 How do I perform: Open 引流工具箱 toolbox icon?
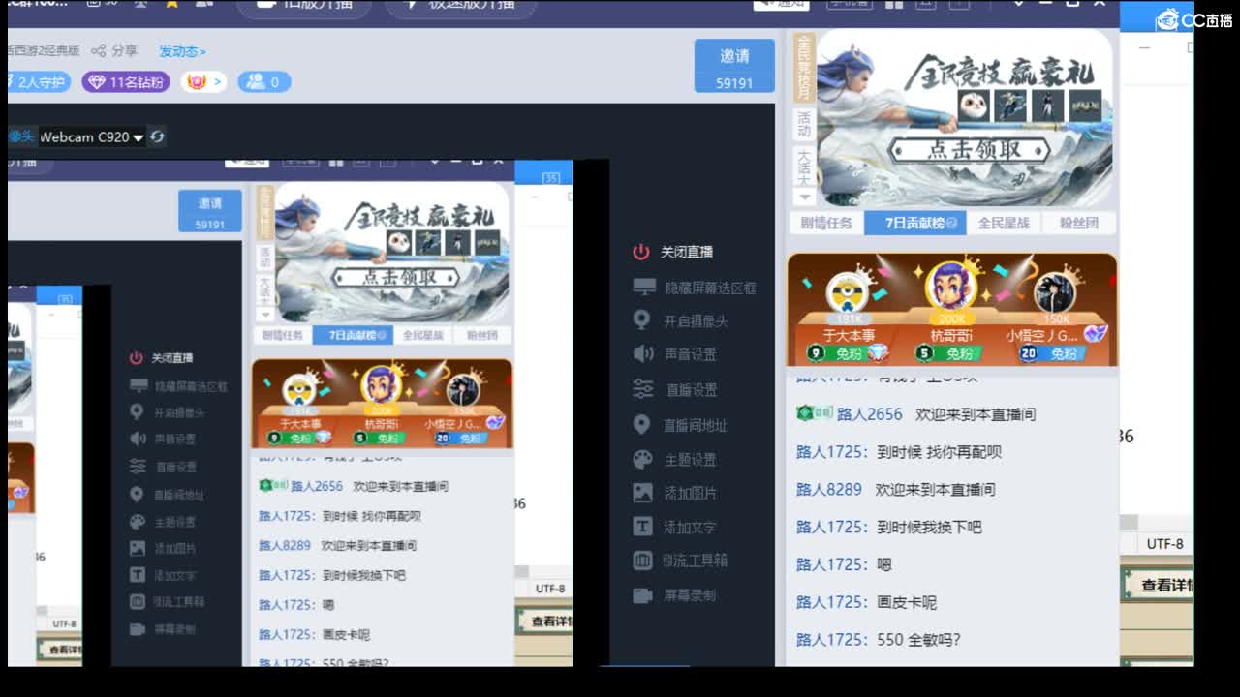tap(643, 560)
